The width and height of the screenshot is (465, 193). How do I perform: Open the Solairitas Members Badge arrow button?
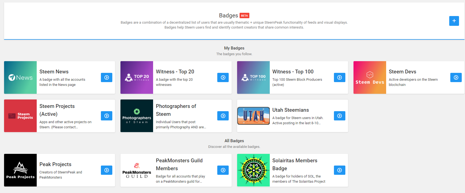pyautogui.click(x=340, y=170)
